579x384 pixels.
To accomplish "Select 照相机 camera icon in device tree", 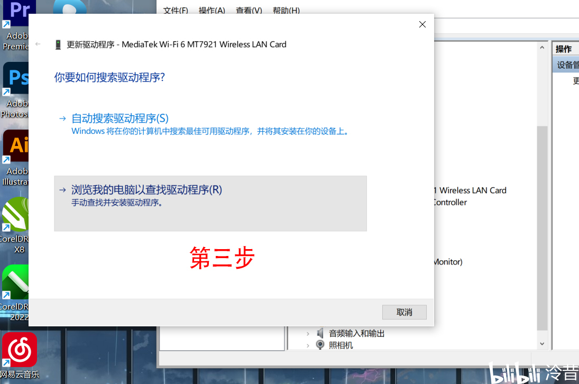I will [x=320, y=345].
